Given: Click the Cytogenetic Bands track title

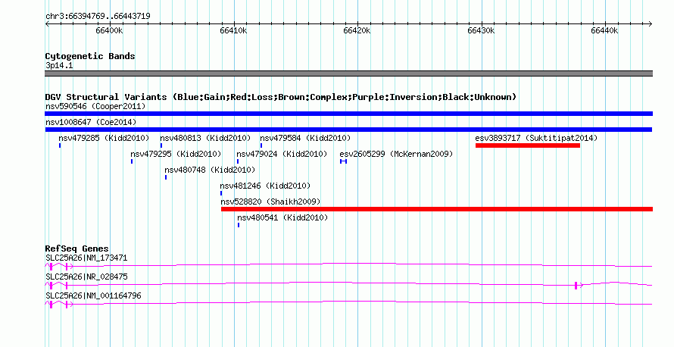Looking at the screenshot, I should (x=90, y=56).
